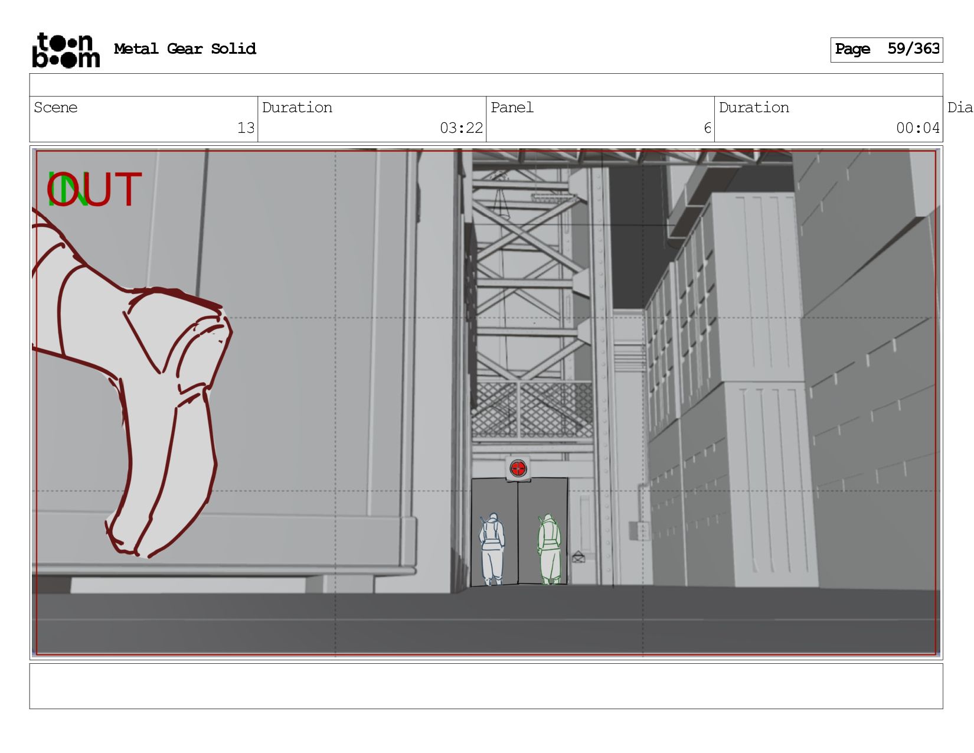Click the 'Scene' header label
This screenshot has width=974, height=753.
click(55, 107)
